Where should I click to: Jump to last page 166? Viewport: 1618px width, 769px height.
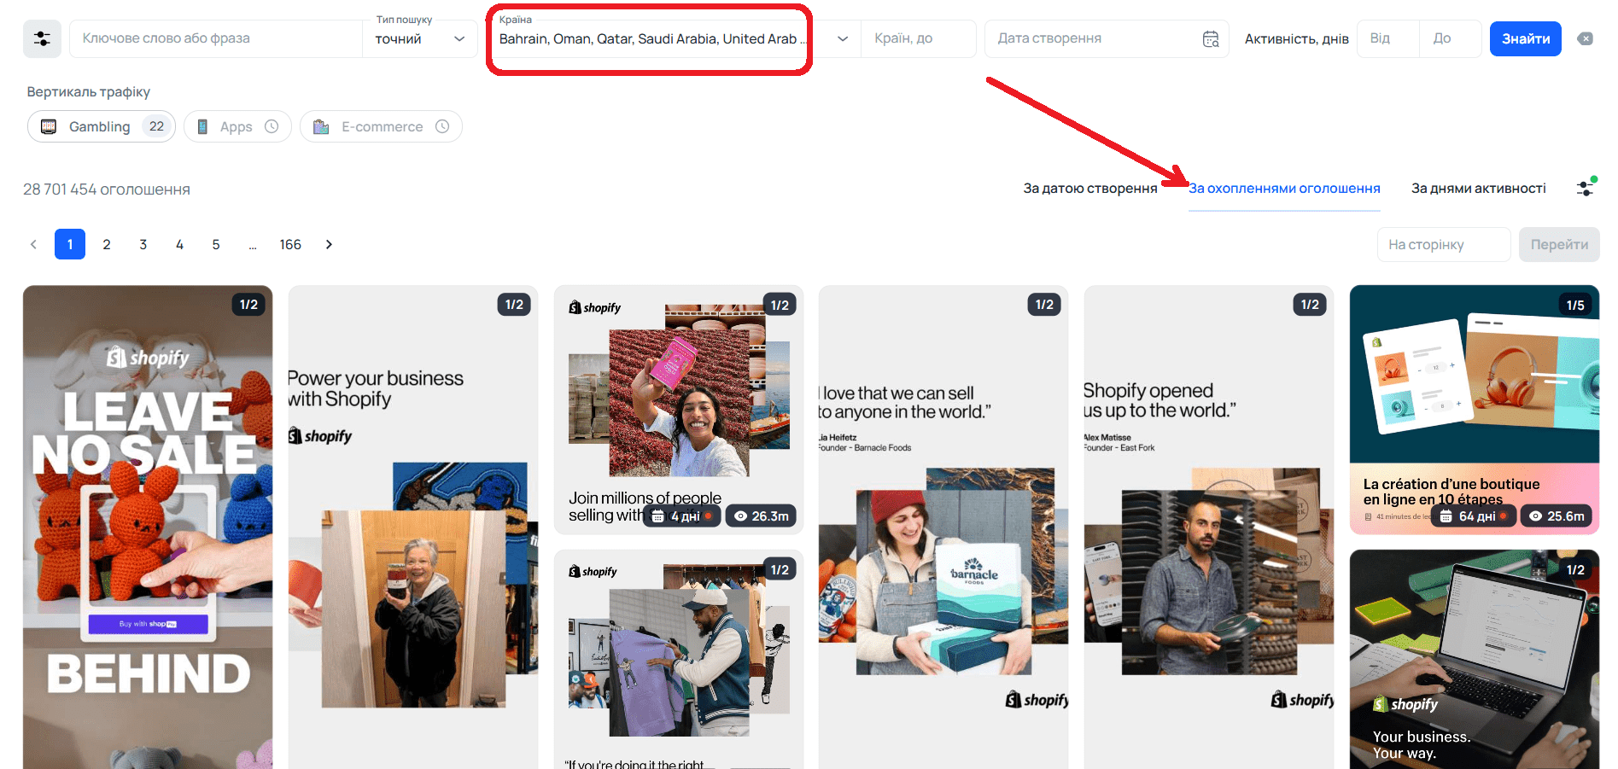[x=290, y=244]
